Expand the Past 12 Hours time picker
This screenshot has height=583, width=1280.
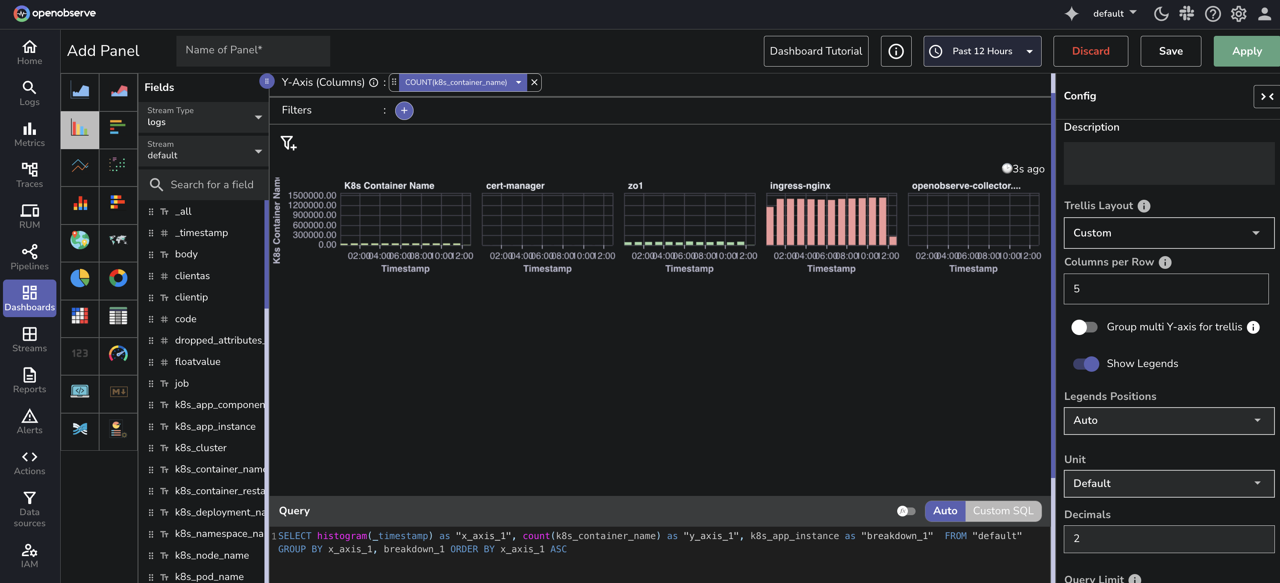(x=982, y=51)
